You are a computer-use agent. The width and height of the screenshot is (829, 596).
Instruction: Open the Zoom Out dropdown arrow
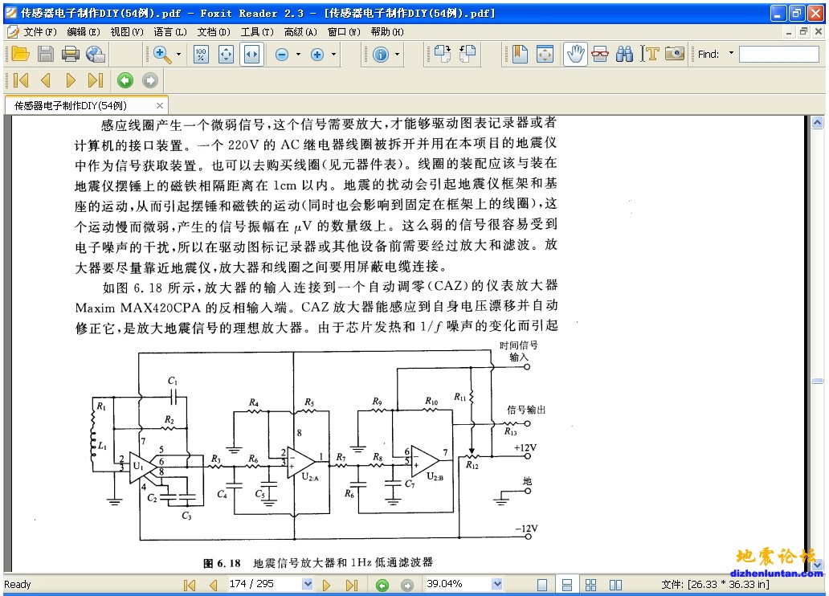pos(298,54)
